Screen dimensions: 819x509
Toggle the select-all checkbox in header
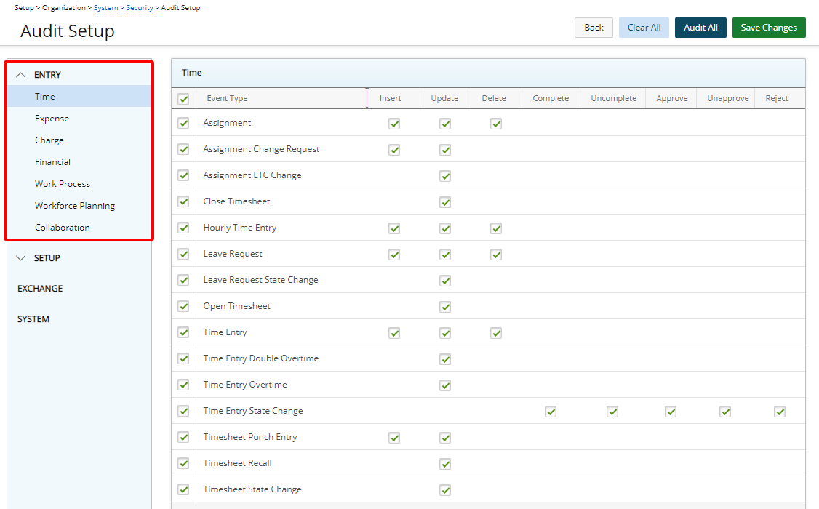(x=183, y=99)
